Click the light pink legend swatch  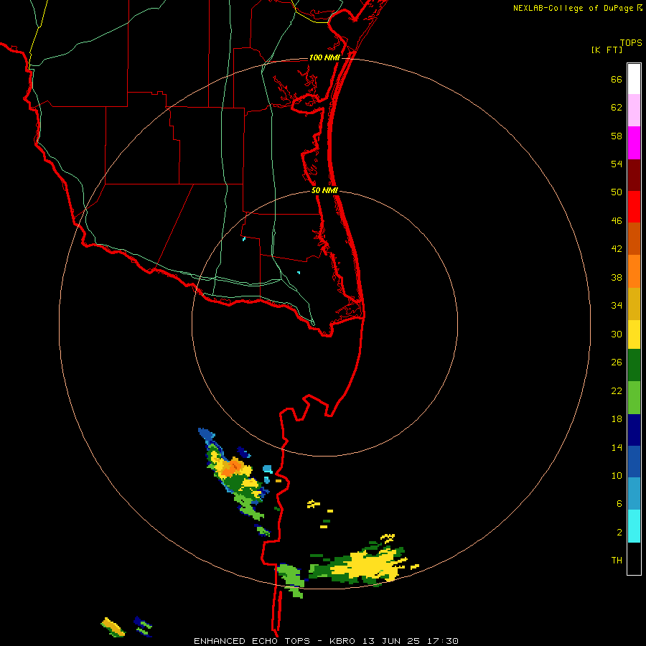(634, 110)
